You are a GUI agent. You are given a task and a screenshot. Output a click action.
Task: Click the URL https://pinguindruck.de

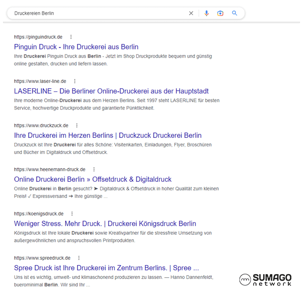pos(38,37)
